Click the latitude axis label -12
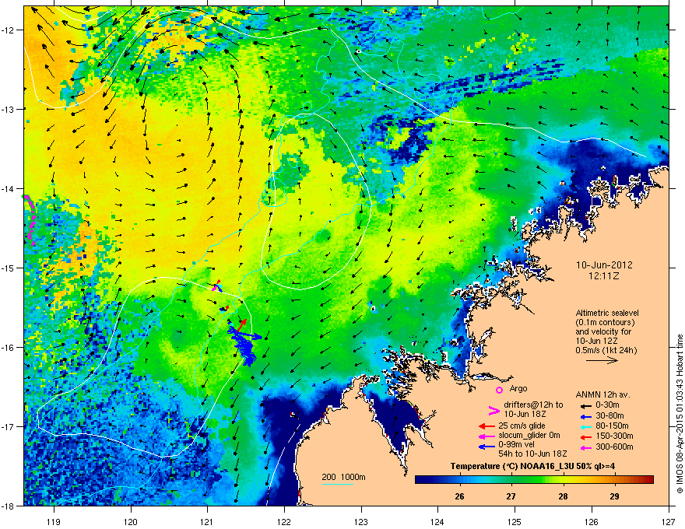Image resolution: width=685 pixels, height=529 pixels. click(9, 30)
